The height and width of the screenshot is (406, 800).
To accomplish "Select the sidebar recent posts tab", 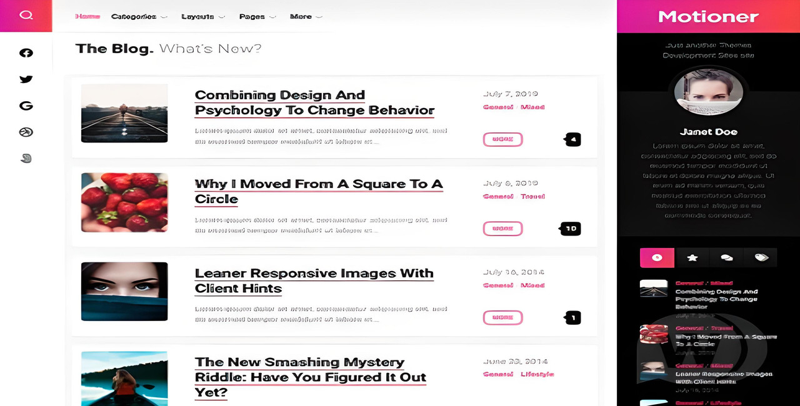I will coord(657,257).
